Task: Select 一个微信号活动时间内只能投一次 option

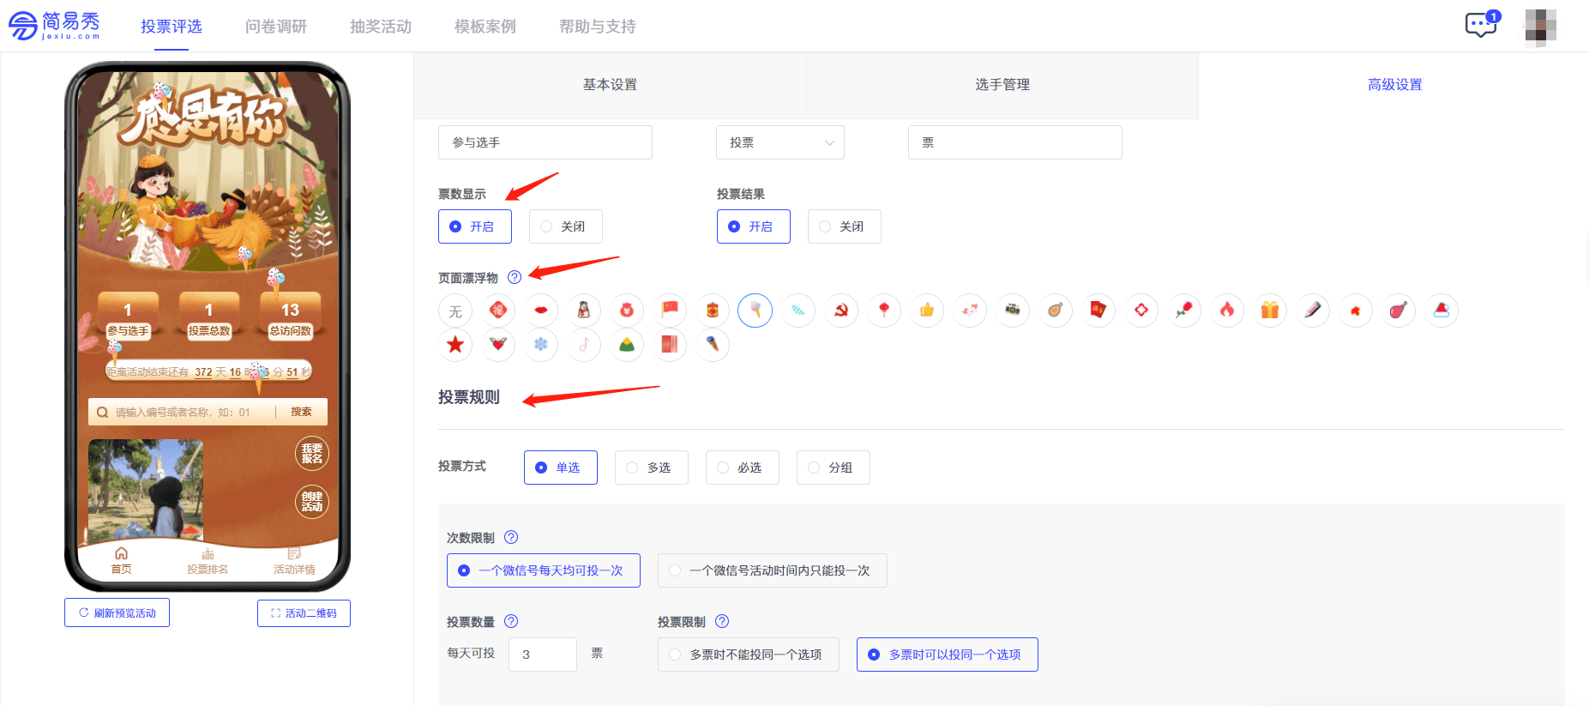Action: 773,570
